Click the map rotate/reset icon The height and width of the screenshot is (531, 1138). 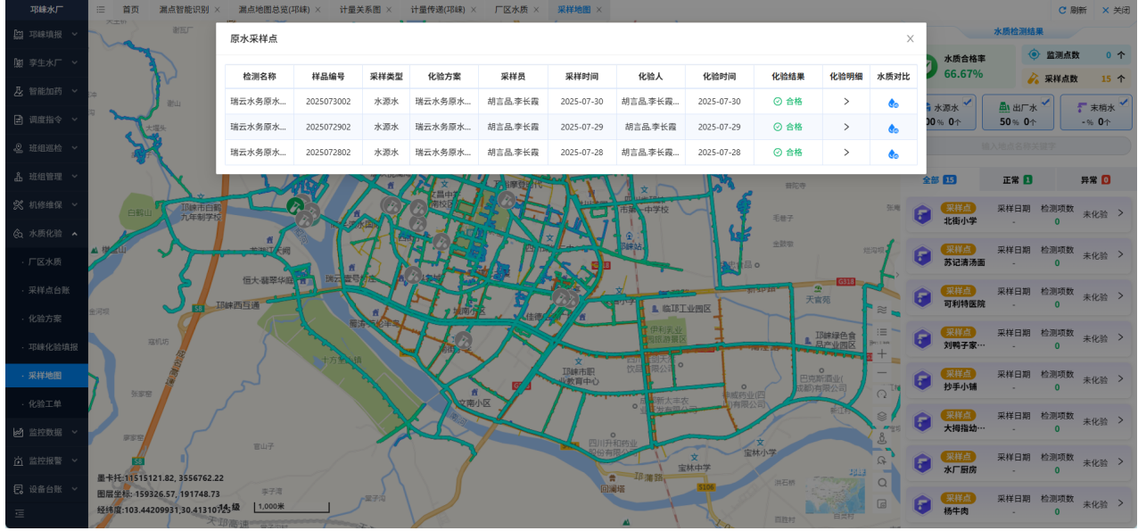(x=882, y=394)
